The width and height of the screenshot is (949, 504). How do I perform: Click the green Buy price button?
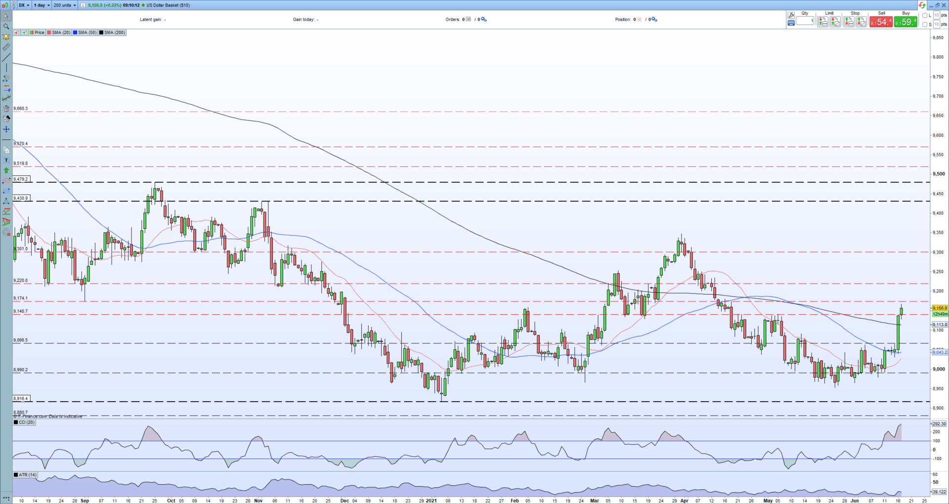(x=906, y=22)
